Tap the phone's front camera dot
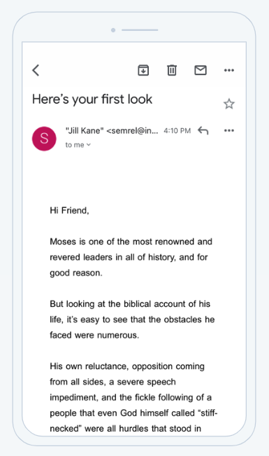 (113, 30)
